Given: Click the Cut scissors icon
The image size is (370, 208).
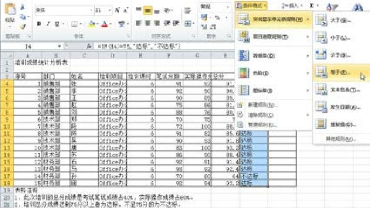Looking at the screenshot, I should pyautogui.click(x=23, y=7).
